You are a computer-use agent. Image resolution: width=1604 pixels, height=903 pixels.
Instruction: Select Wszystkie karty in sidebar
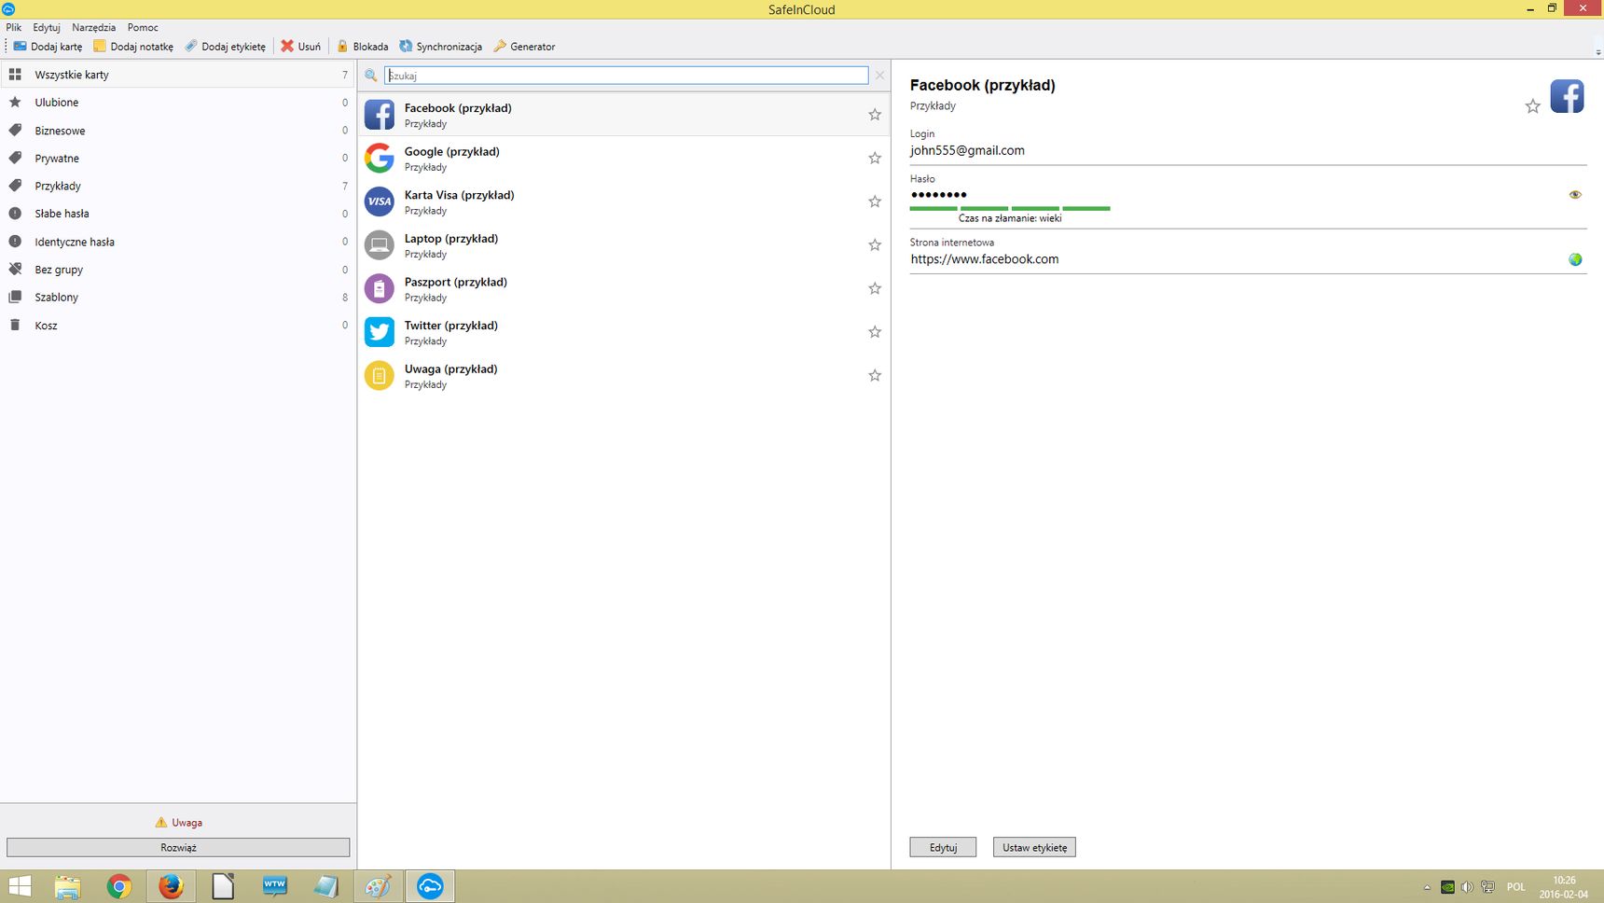(x=178, y=75)
